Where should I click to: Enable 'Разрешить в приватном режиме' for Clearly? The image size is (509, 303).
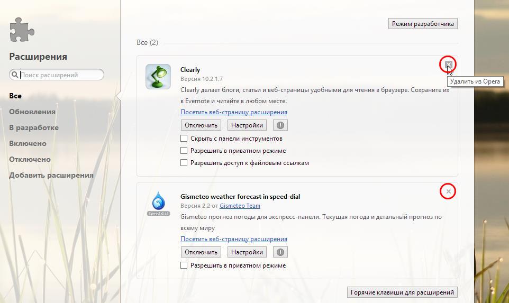tap(184, 151)
